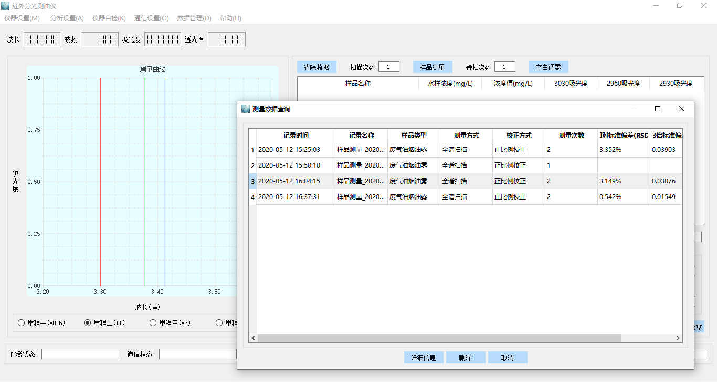Maximize the 测量数据查询 dialog window
This screenshot has height=385, width=717.
[657, 109]
